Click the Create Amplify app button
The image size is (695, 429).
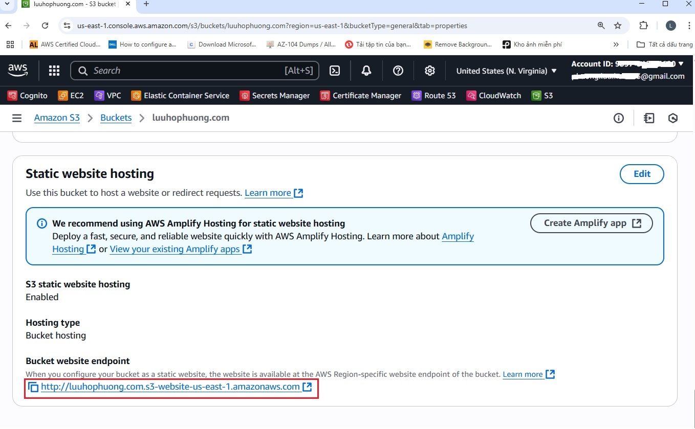(x=591, y=223)
